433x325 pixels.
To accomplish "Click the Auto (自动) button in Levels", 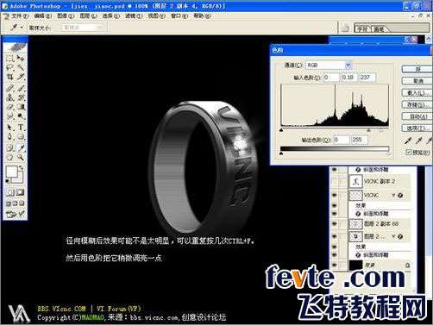I will [x=417, y=116].
